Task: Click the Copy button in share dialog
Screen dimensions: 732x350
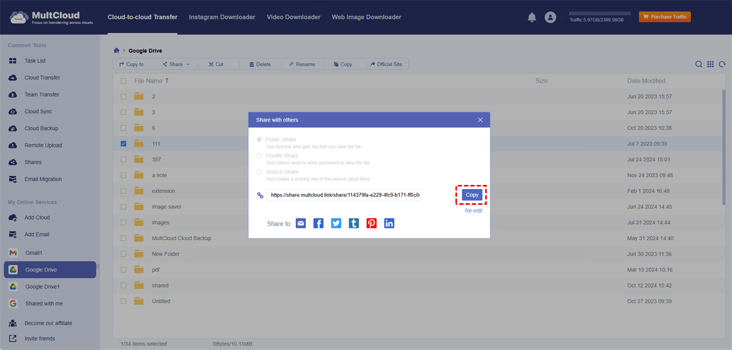Action: coord(472,195)
